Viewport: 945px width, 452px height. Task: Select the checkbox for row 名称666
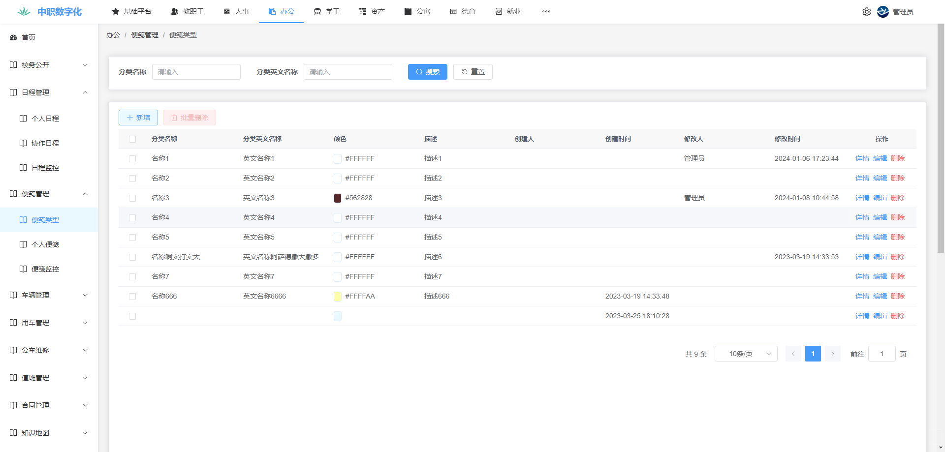point(132,297)
